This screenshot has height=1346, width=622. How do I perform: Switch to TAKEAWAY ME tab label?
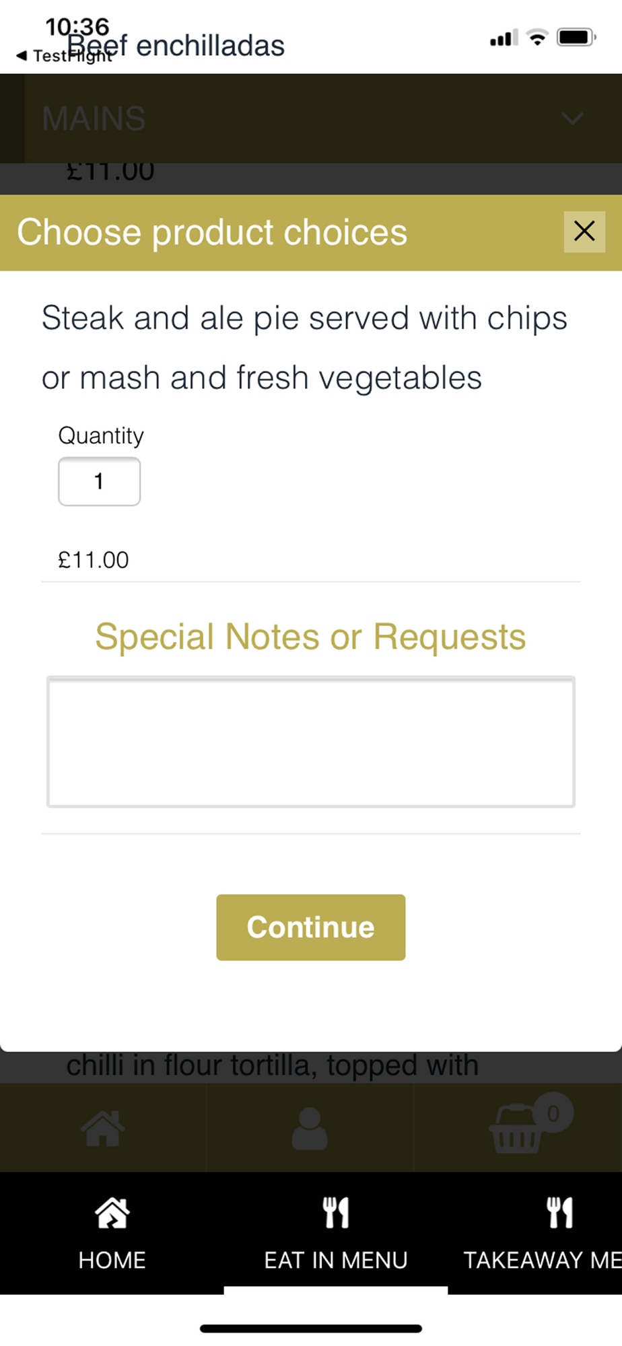pyautogui.click(x=542, y=1260)
